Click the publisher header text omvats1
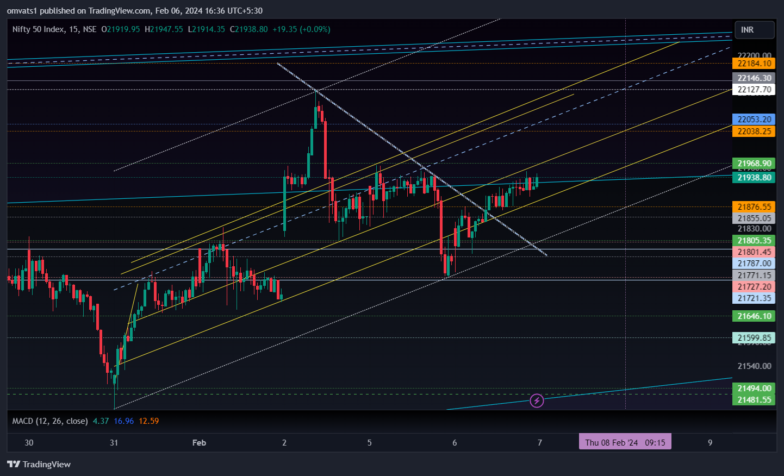The width and height of the screenshot is (784, 476). 22,11
